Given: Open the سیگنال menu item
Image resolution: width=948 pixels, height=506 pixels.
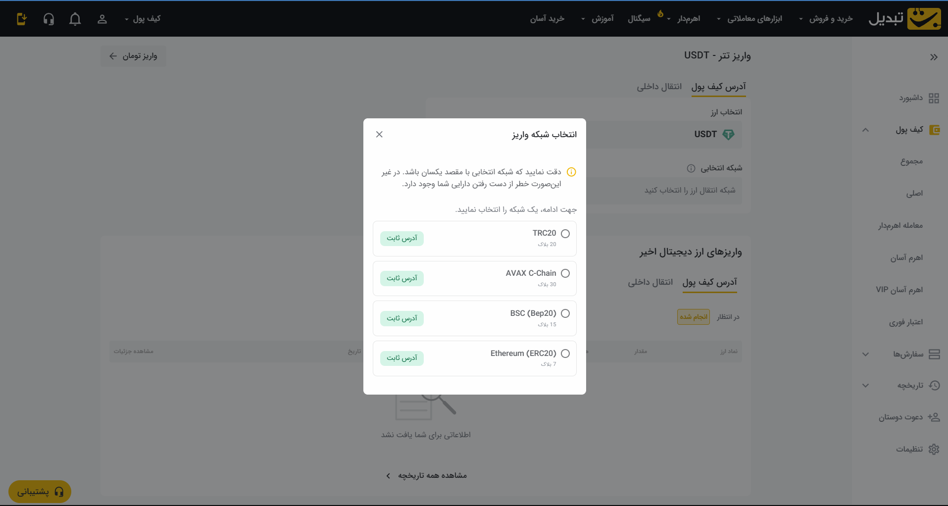Looking at the screenshot, I should pos(639,19).
